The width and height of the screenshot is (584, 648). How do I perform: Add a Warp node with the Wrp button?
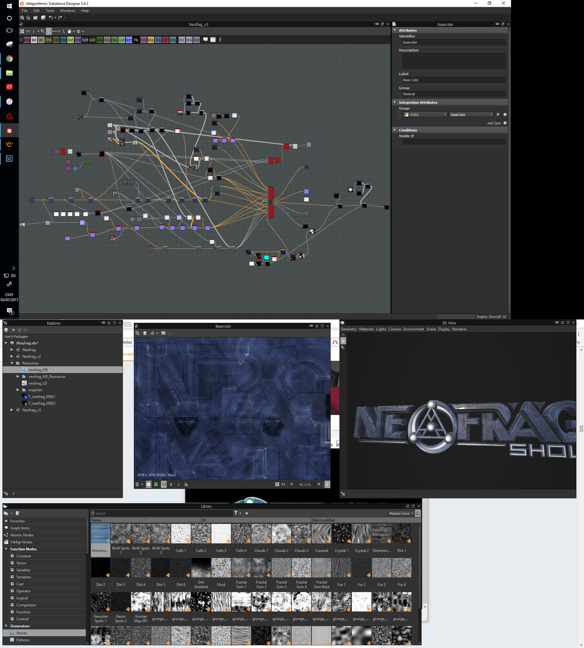pyautogui.click(x=173, y=40)
